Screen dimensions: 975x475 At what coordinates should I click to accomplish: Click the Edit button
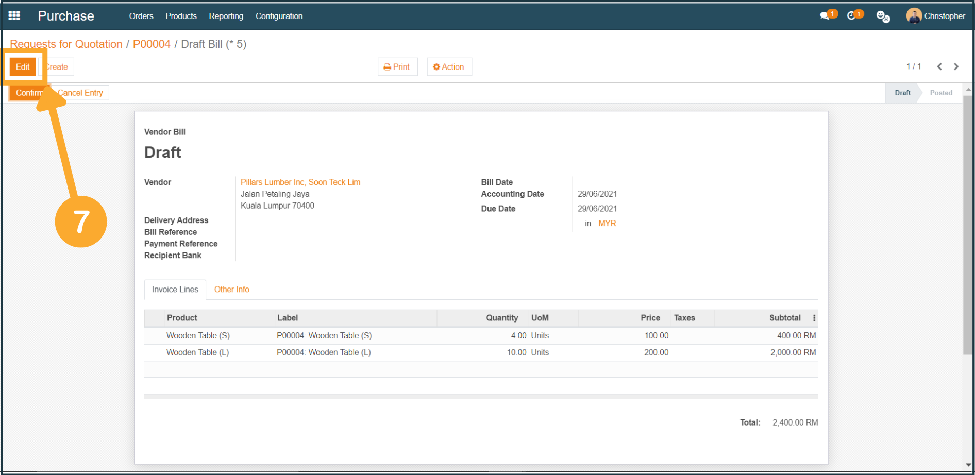23,67
